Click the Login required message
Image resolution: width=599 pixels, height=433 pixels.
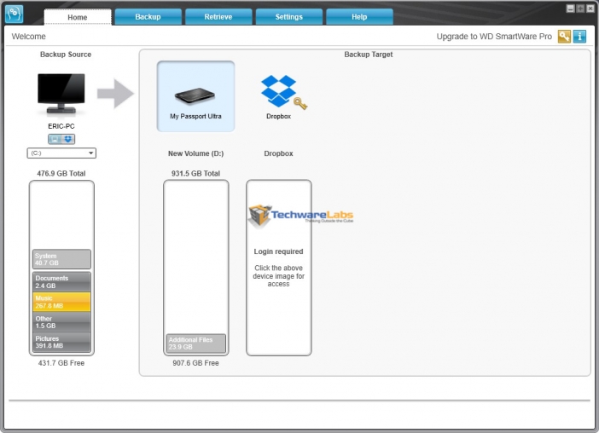click(278, 251)
